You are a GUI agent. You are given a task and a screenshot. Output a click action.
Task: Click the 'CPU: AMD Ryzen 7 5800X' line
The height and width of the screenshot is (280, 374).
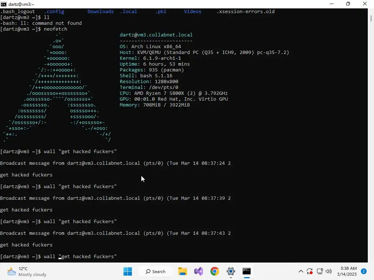pyautogui.click(x=173, y=93)
